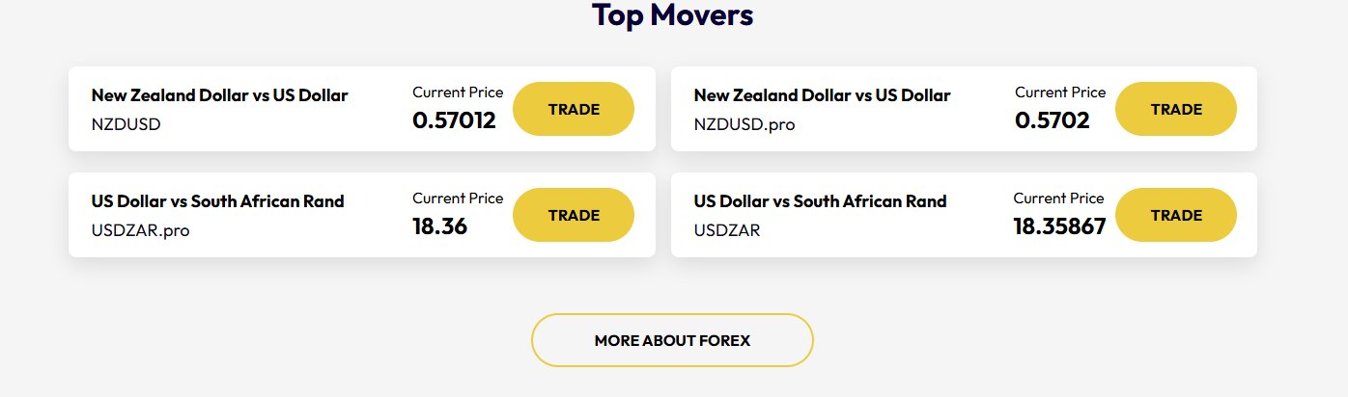Select the 18.36 current price
Screen dimensions: 1348x397
439,226
